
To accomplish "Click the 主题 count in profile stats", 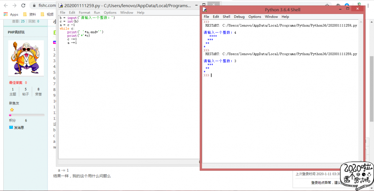I will click(13, 91).
